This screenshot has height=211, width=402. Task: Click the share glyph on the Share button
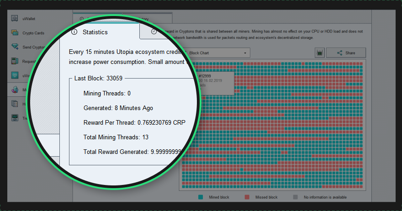[340, 53]
